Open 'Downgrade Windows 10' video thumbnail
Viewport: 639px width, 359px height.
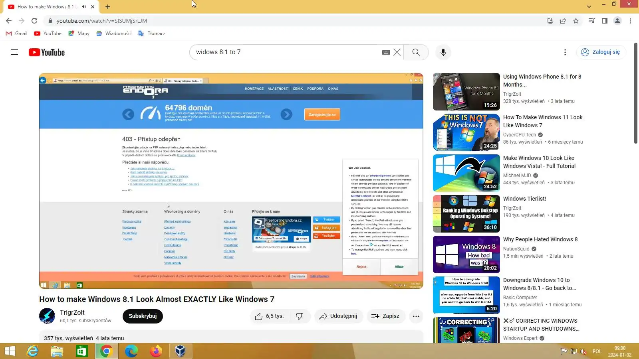(x=466, y=295)
